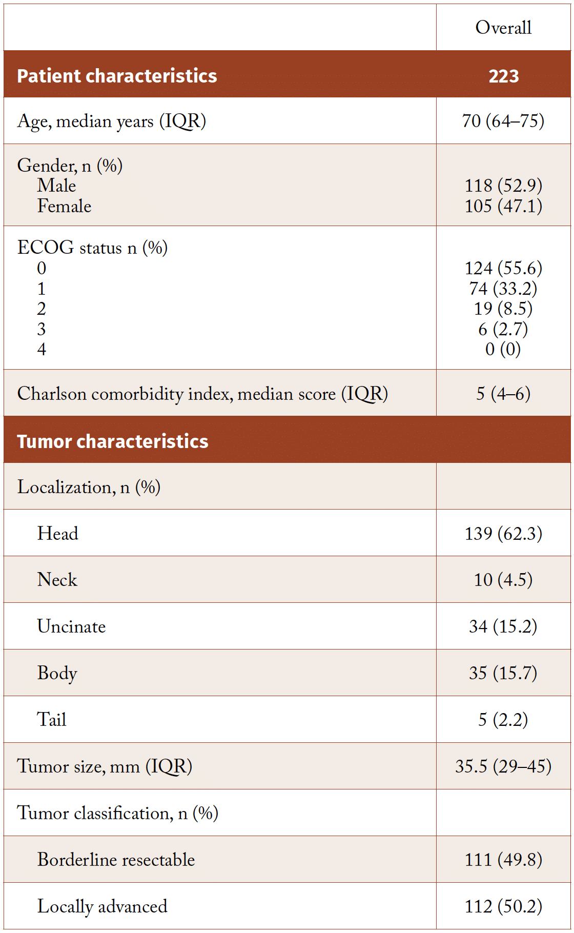Screen dimensions: 574x933
Task: Click the Overall column header
Action: pyautogui.click(x=503, y=28)
